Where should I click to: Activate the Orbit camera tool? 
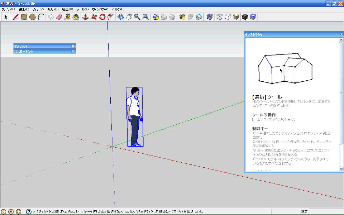[x=120, y=17]
